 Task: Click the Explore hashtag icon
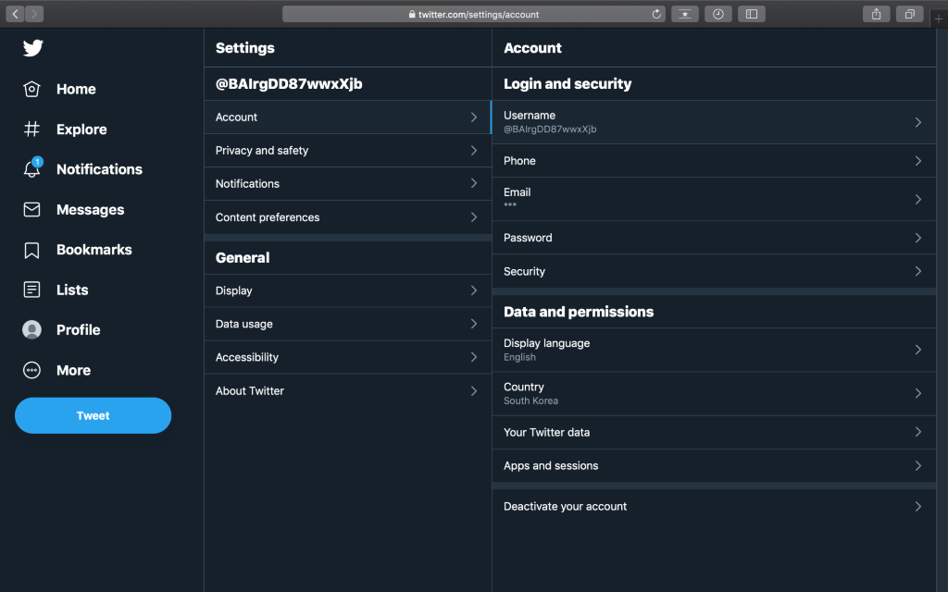31,129
